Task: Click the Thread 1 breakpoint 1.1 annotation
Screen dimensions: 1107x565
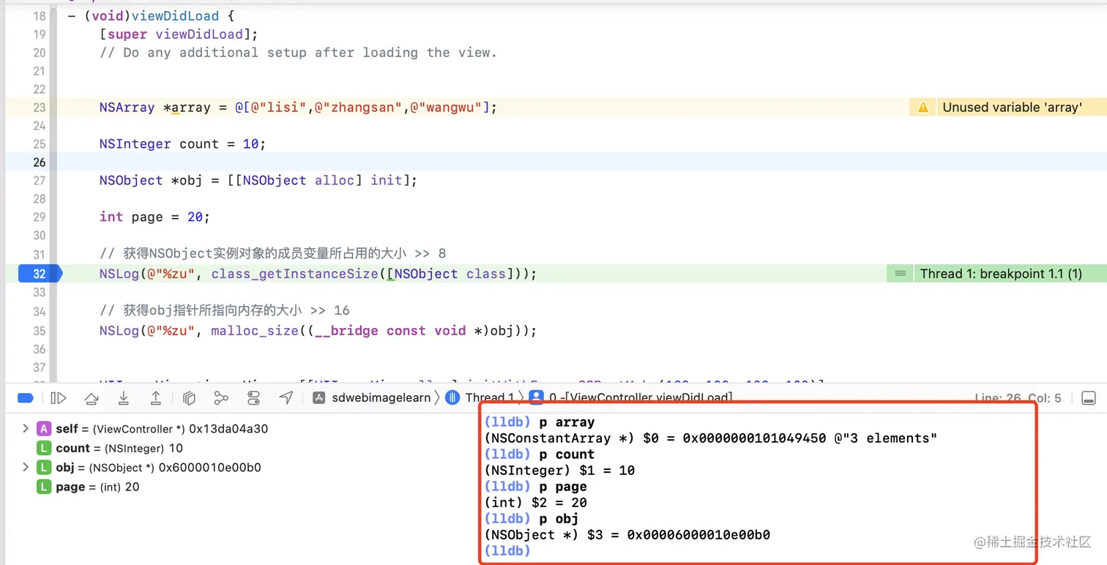Action: (1001, 274)
